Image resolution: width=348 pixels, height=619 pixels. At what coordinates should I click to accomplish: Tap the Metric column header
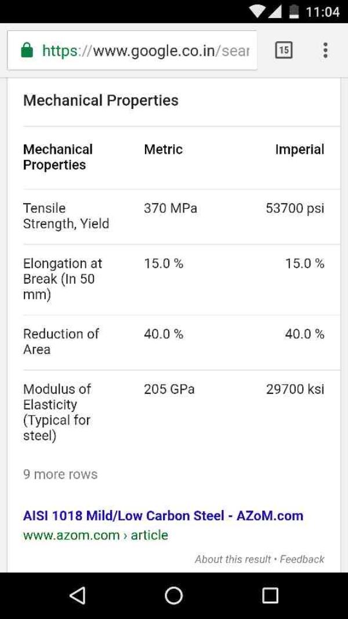(x=163, y=150)
